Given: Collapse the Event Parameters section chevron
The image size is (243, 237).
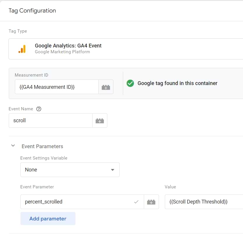Looking at the screenshot, I should pos(13,146).
